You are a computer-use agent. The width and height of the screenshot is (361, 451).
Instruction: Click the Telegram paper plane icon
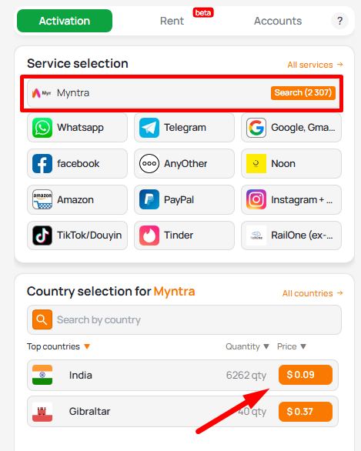(149, 128)
